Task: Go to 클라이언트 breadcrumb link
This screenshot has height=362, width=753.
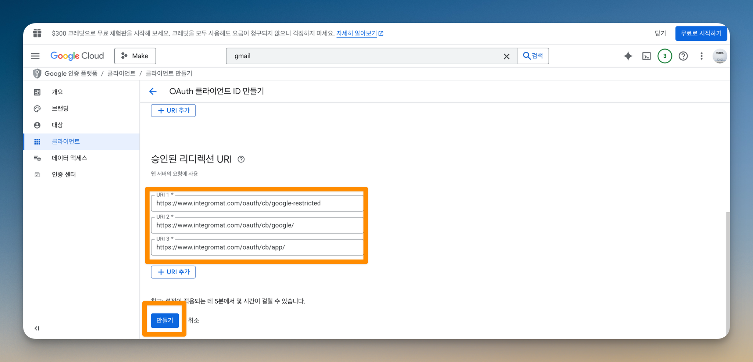Action: 121,74
